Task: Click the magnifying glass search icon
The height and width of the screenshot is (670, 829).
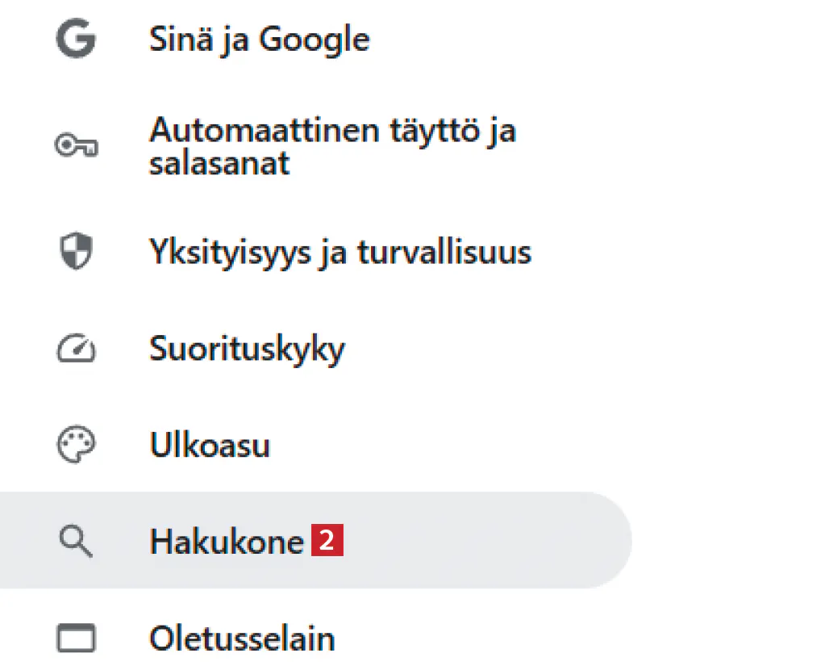Action: coord(76,542)
